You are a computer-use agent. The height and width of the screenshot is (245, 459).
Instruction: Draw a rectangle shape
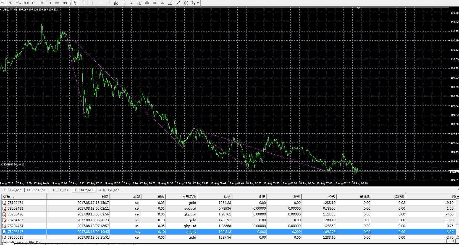click(155, 3)
